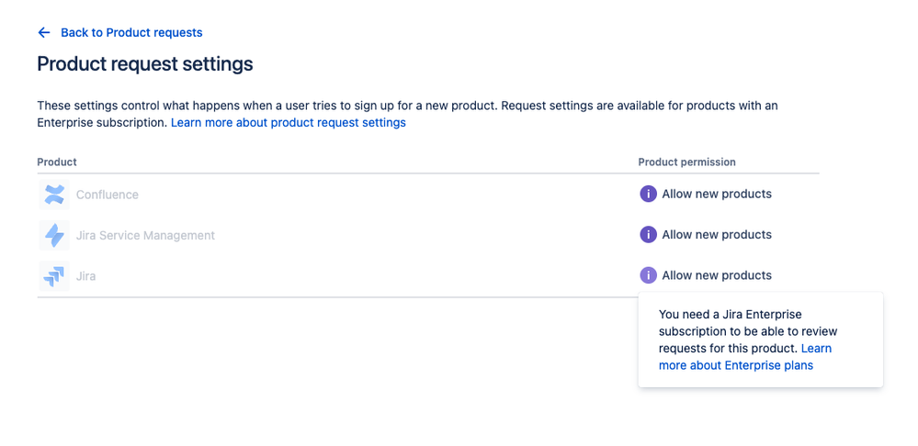Click info icon in Jira row
Screen dimensions: 918x446
(x=648, y=274)
